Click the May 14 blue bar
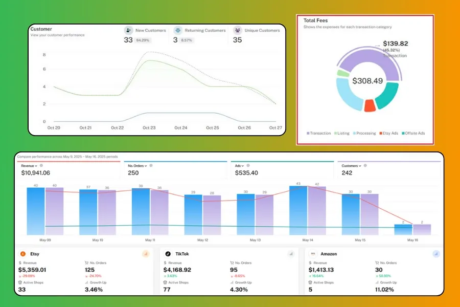 click(x=298, y=210)
